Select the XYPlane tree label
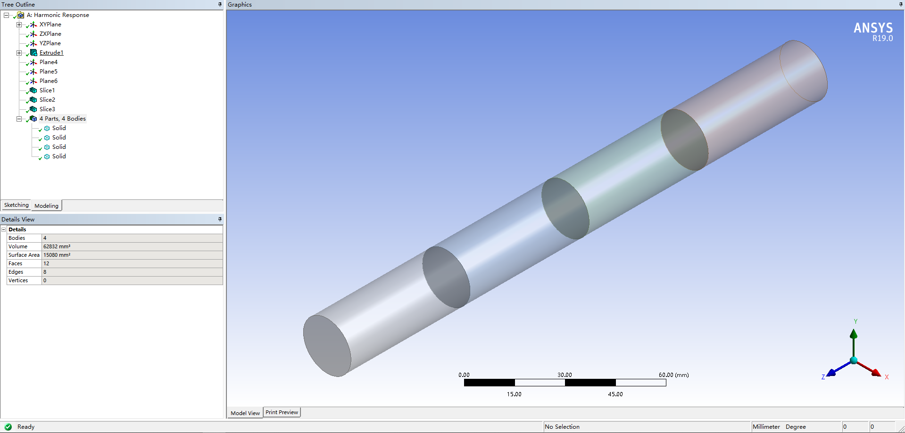This screenshot has width=905, height=433. pyautogui.click(x=50, y=25)
